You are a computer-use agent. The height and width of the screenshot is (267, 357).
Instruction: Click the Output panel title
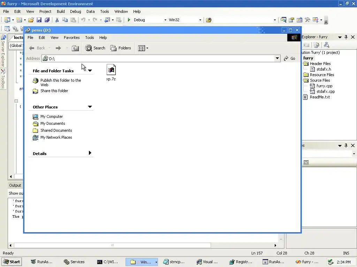pos(15,185)
